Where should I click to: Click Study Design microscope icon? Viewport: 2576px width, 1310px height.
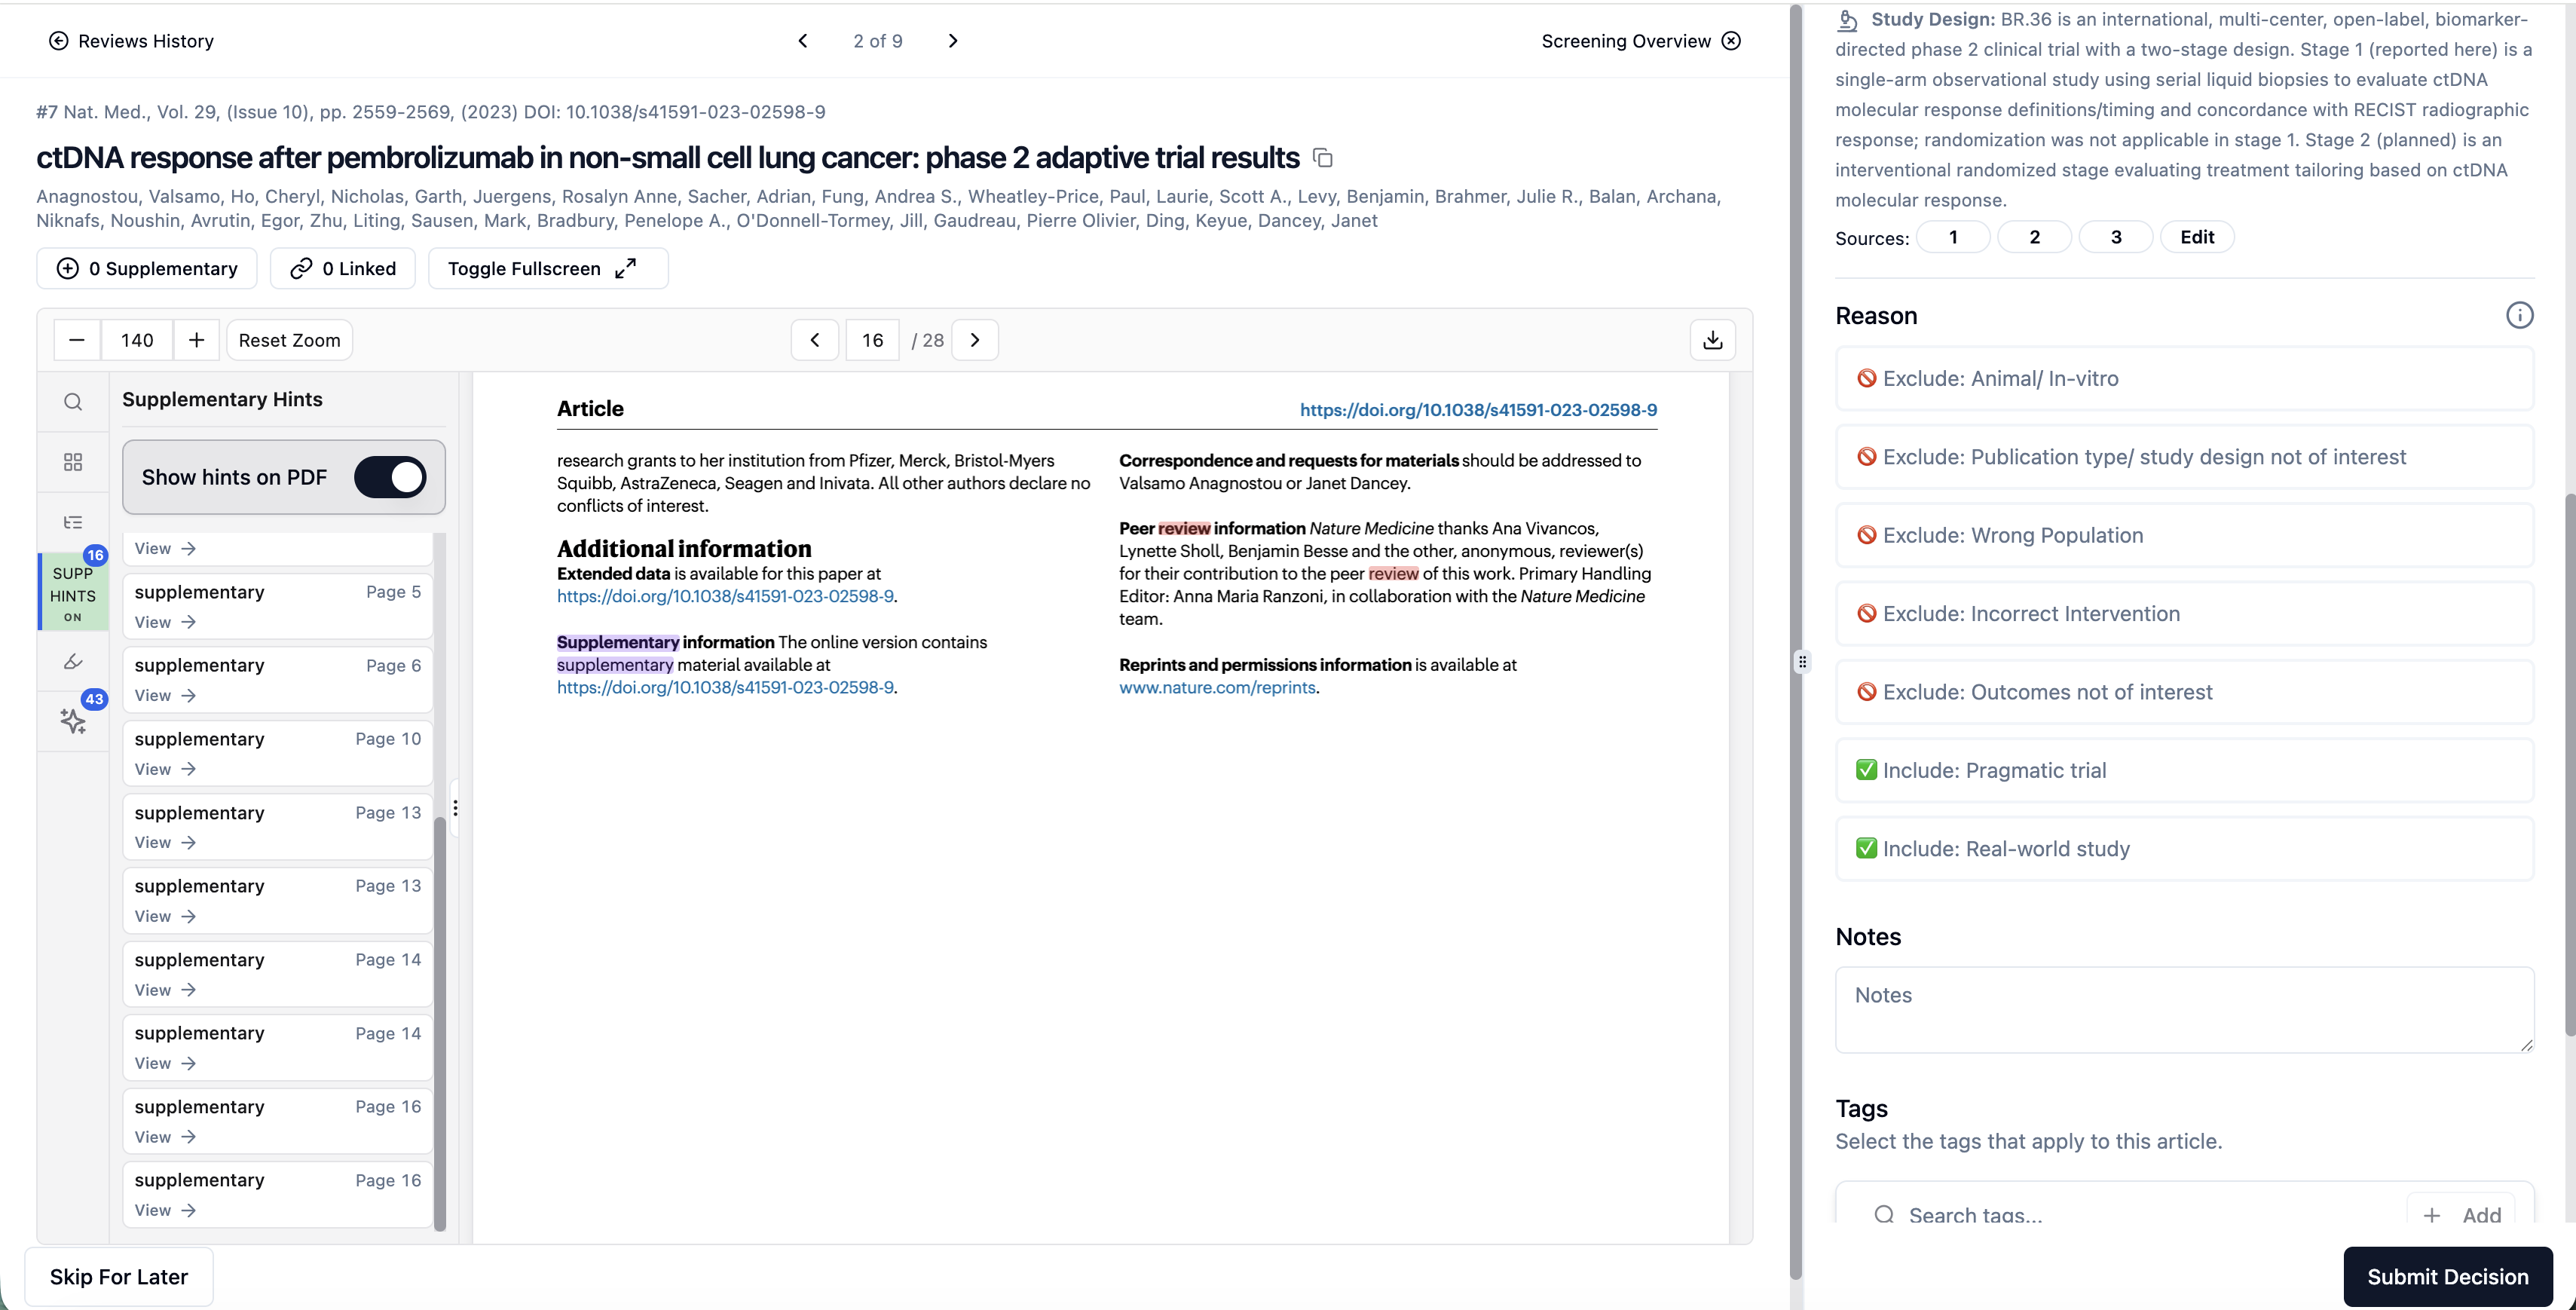click(x=1847, y=20)
